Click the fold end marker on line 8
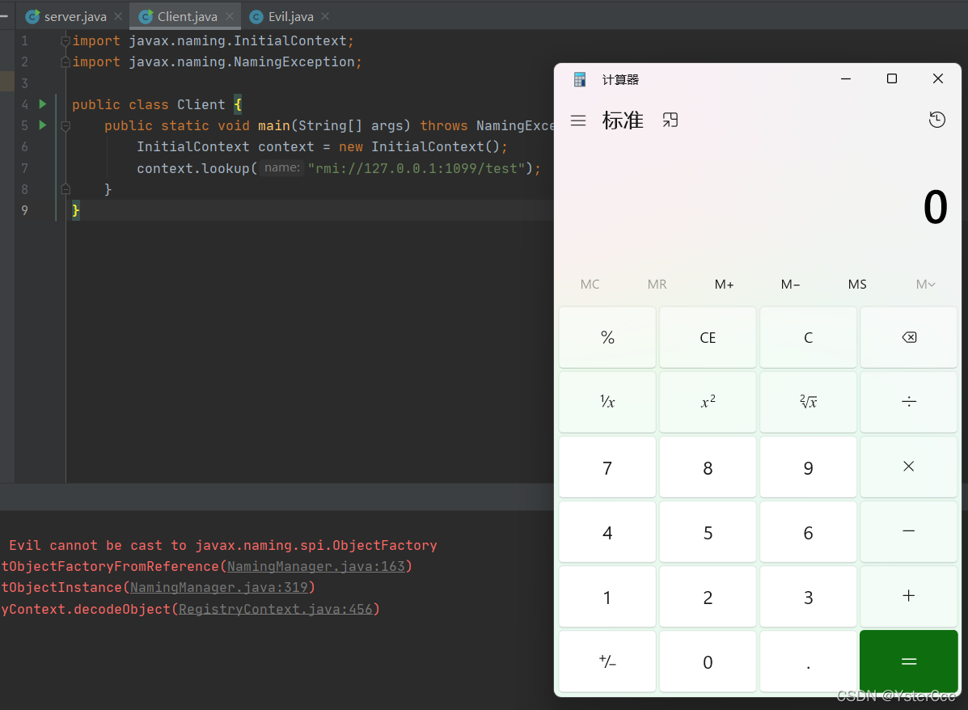 pyautogui.click(x=66, y=189)
